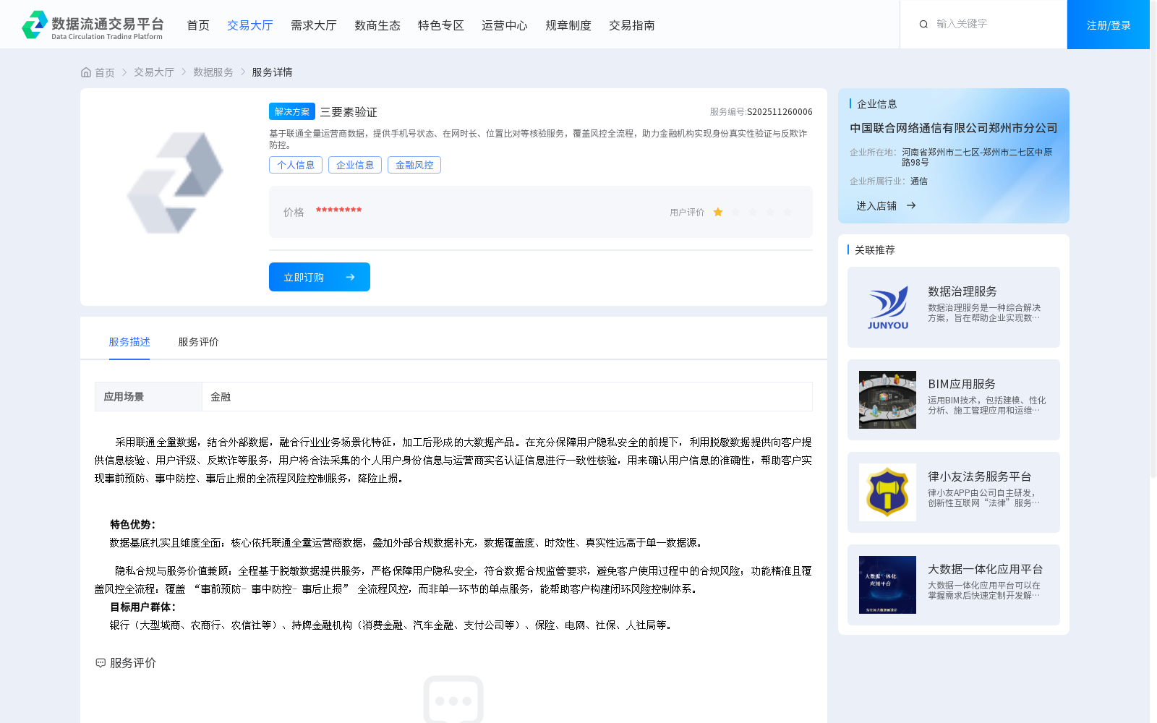
Task: Click the 服务评价 comment bubble icon
Action: tap(101, 663)
